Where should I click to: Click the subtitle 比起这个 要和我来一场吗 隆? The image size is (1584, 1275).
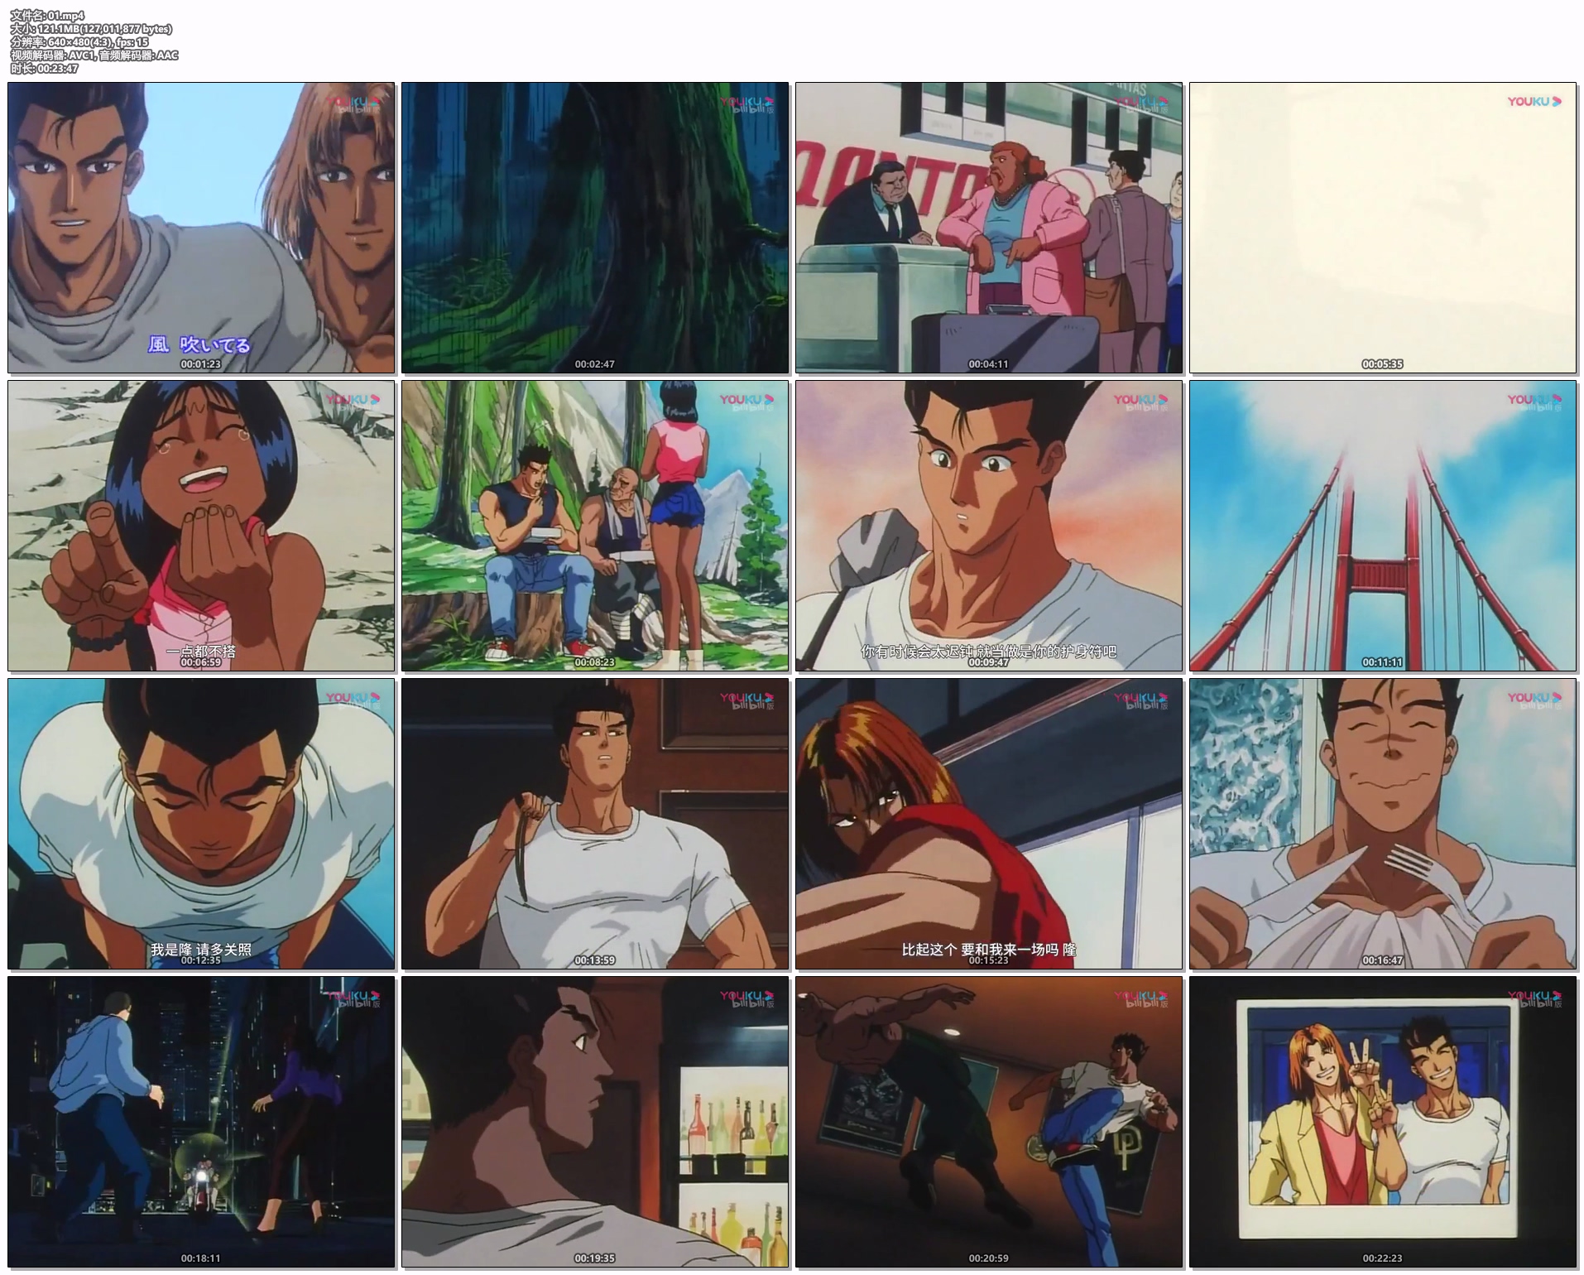point(989,950)
